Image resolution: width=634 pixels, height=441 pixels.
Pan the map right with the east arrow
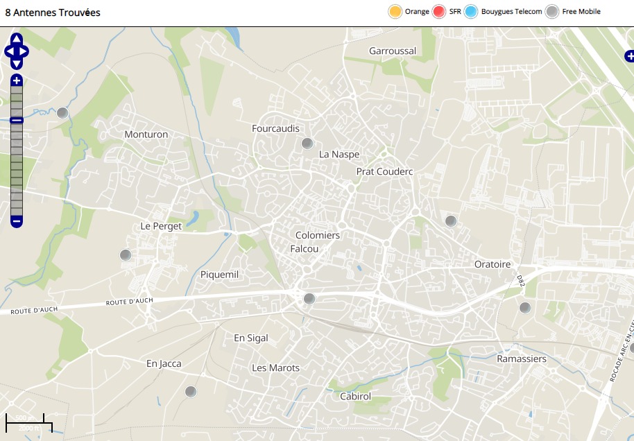[24, 51]
